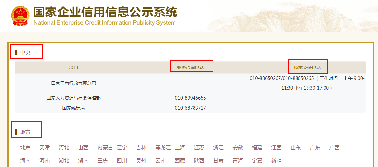Viewport: 378px width, 167px height.
Task: Click the 国家人力资源与社会保障部 cell
Action: point(73,98)
